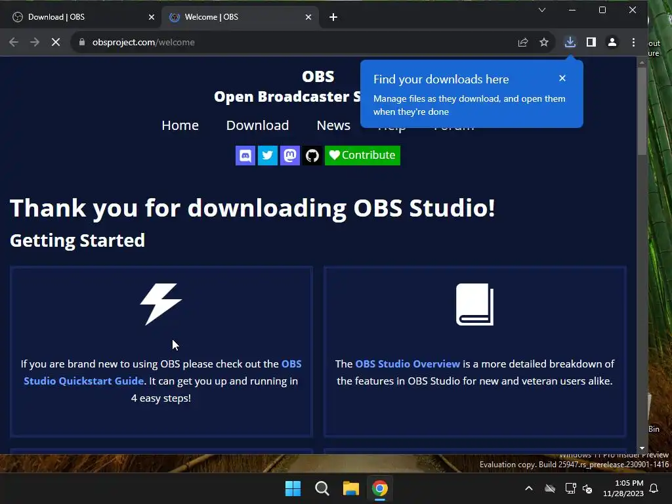This screenshot has height=504, width=672.
Task: Open Windows taskbar Search
Action: point(322,488)
